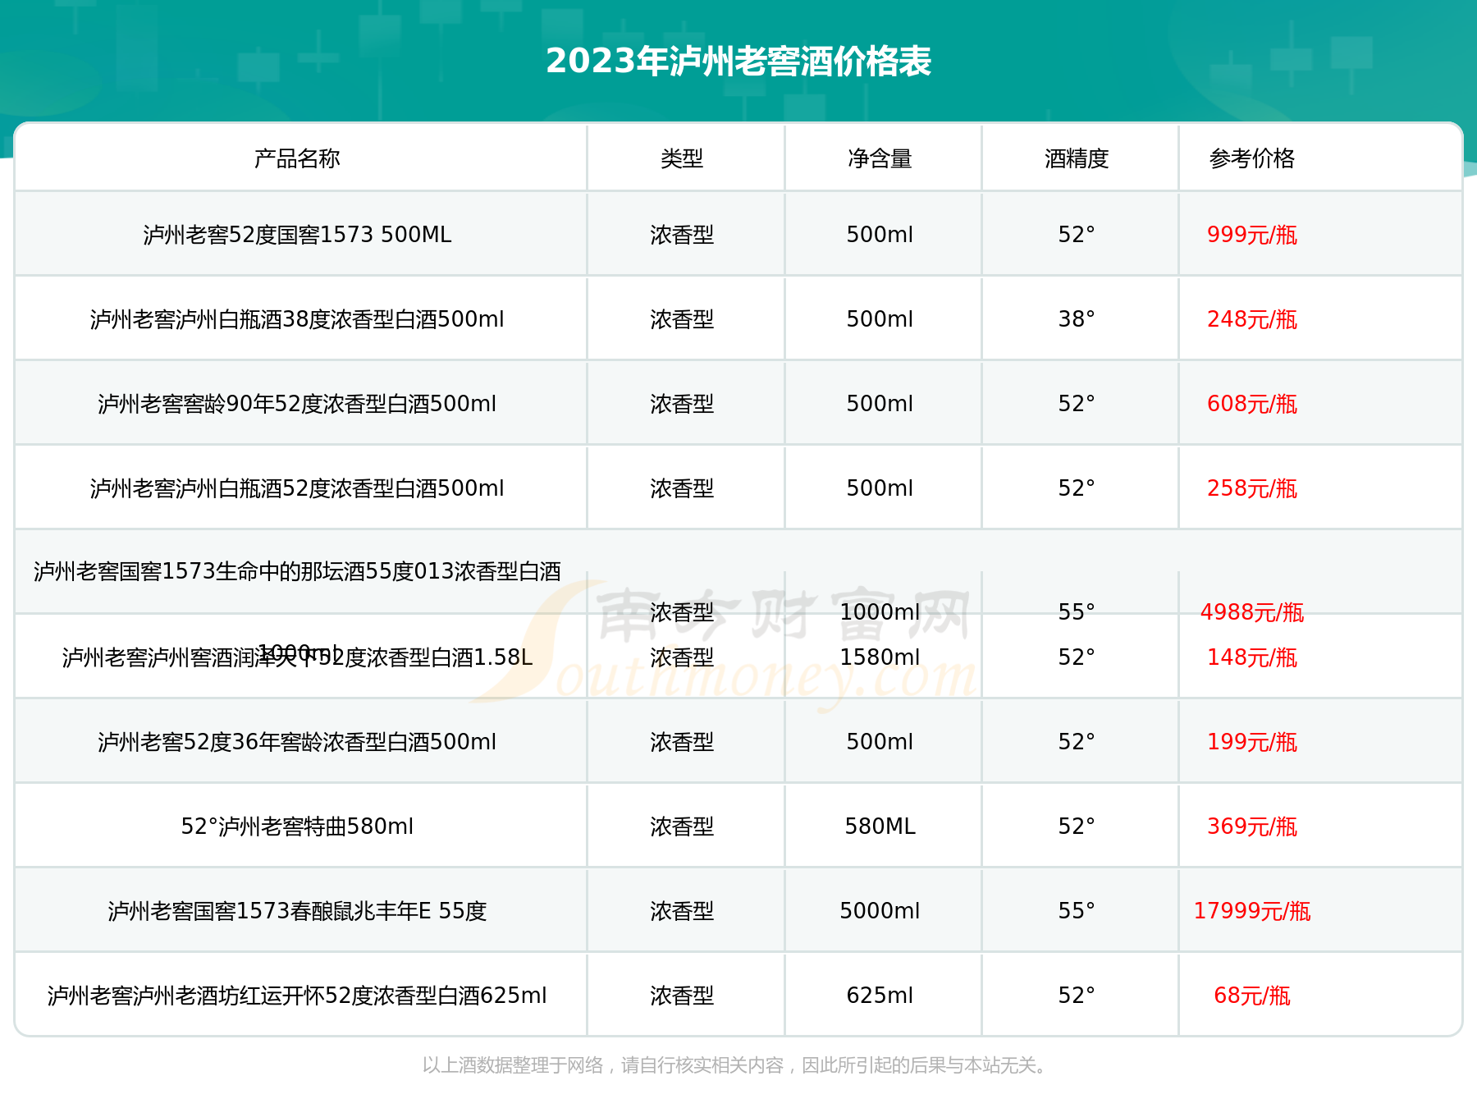Click the price 199元/瓶
This screenshot has height=1108, width=1477.
1251,742
